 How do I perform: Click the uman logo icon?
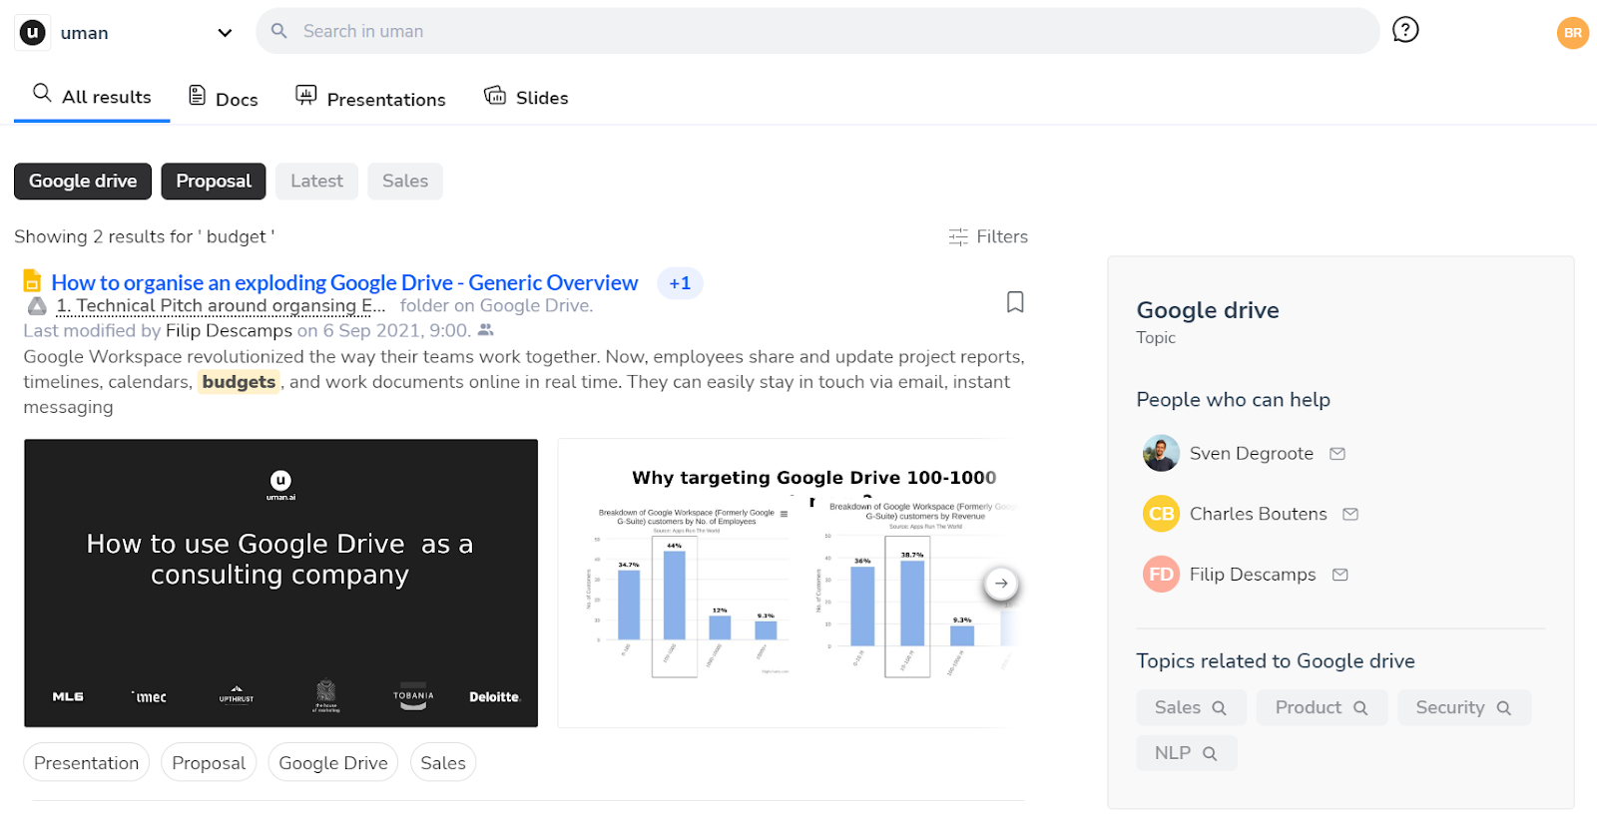tap(33, 33)
